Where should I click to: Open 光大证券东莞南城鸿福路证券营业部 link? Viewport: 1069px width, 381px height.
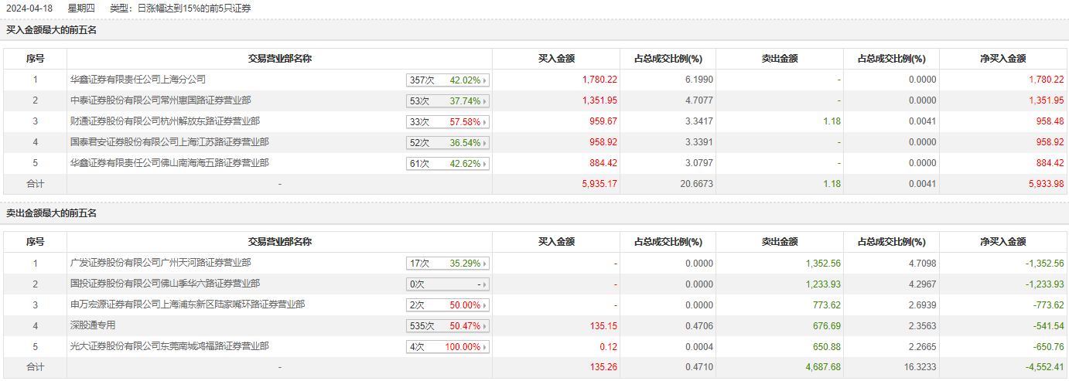pyautogui.click(x=169, y=346)
